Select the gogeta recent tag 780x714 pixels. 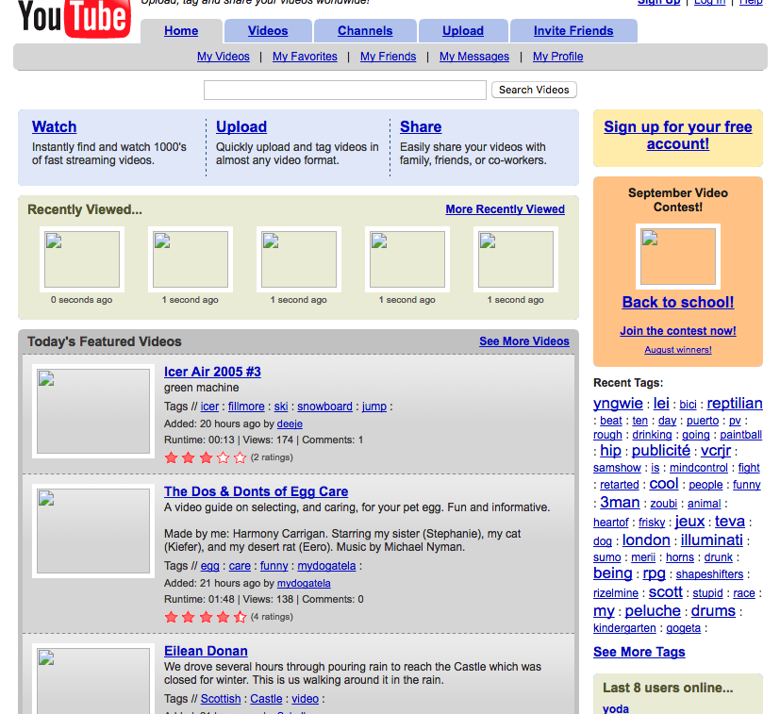coord(683,628)
